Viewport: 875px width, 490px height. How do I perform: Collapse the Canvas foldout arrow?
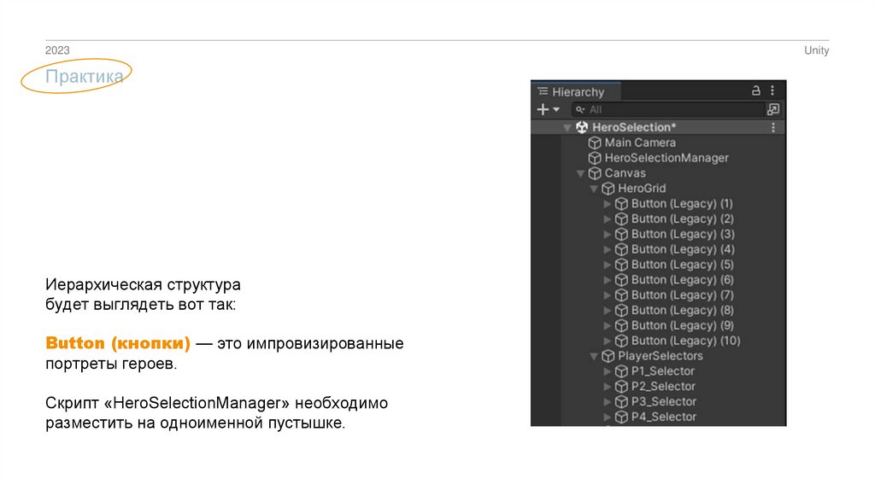point(581,173)
